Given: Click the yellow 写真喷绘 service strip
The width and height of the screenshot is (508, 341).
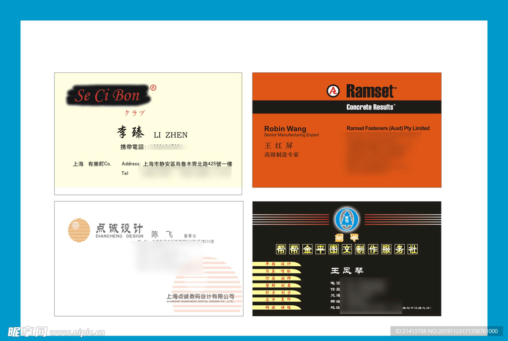Looking at the screenshot, I should (x=277, y=271).
